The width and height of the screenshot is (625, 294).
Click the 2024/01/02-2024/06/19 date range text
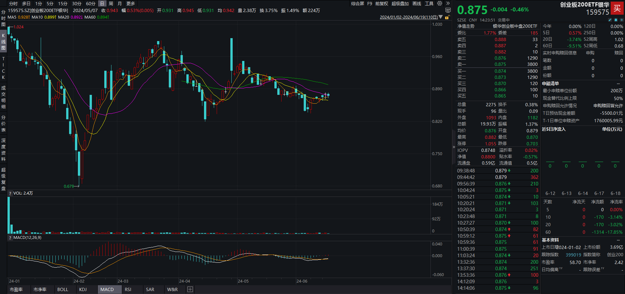point(409,17)
